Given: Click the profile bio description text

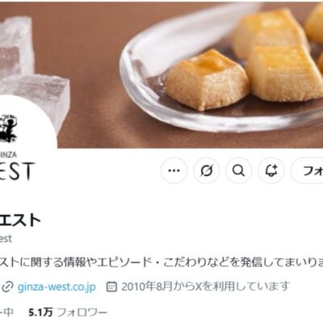Looking at the screenshot, I should pos(161,262).
